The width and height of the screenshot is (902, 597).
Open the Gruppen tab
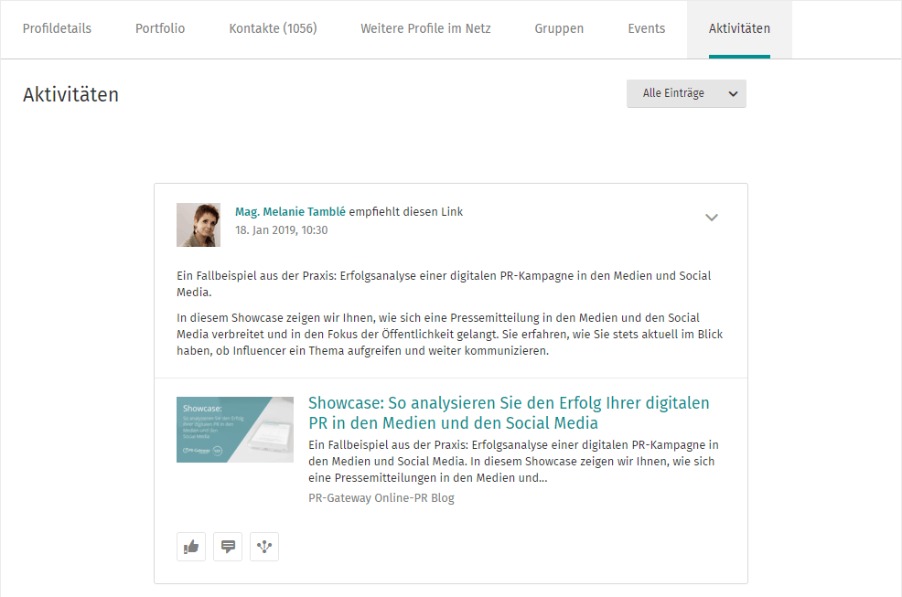point(559,28)
